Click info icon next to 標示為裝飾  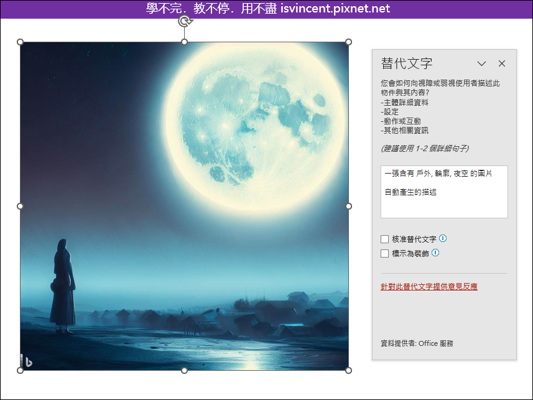[x=435, y=253]
